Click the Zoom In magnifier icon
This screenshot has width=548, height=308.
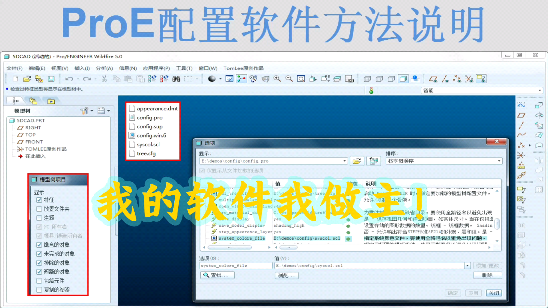coord(277,79)
